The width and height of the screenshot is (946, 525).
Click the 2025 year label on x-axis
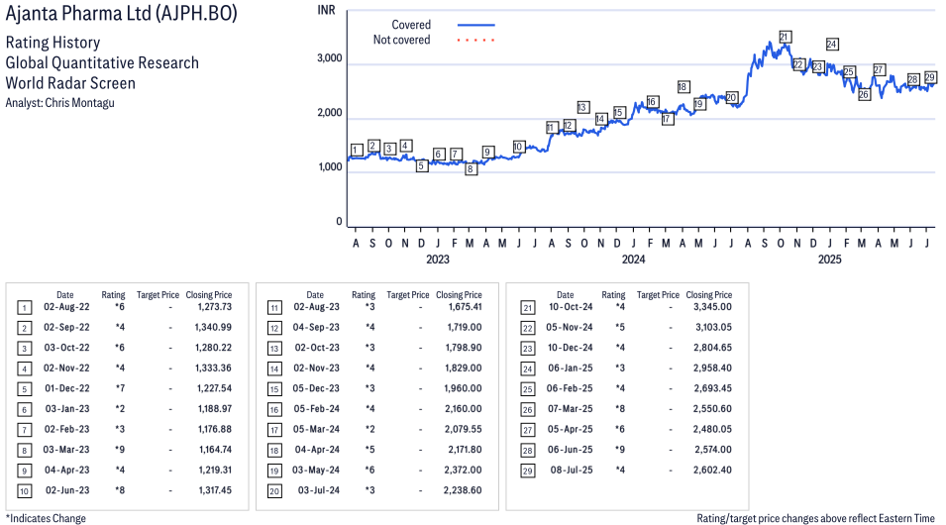(829, 260)
